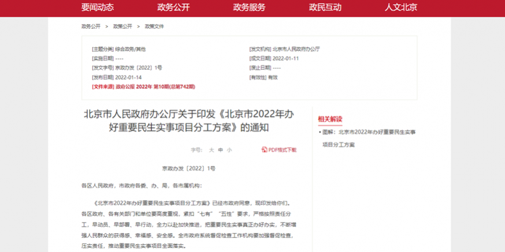Click 政务公开 breadcrumb link
The image size is (505, 252).
coord(91,27)
